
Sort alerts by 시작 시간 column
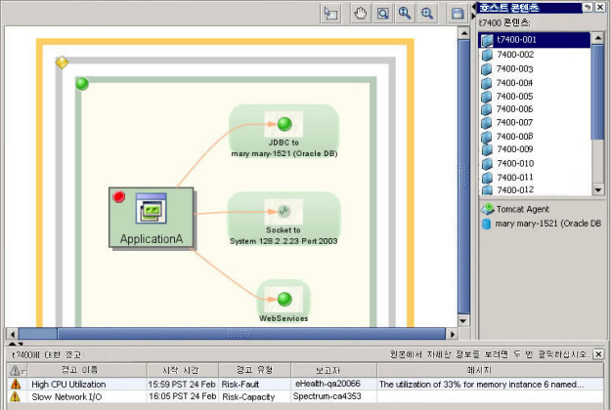[x=183, y=370]
